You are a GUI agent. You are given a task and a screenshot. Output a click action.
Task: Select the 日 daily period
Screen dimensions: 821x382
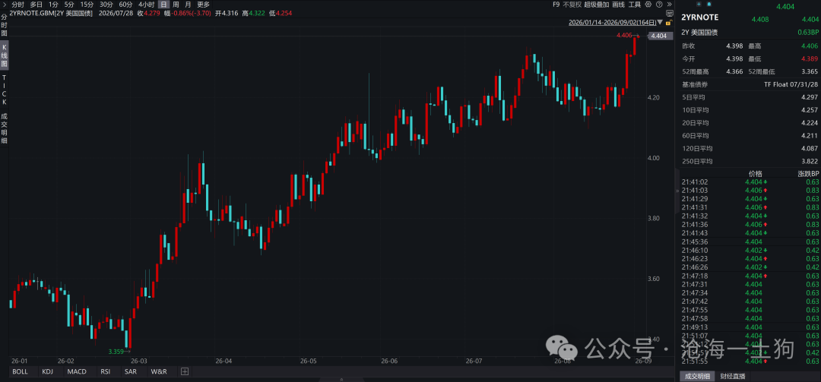point(163,5)
